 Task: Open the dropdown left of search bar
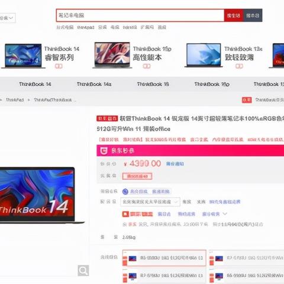(7, 18)
